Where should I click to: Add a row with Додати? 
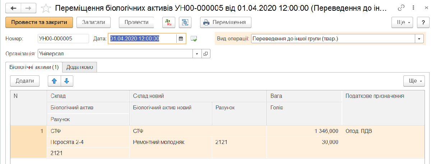25,81
